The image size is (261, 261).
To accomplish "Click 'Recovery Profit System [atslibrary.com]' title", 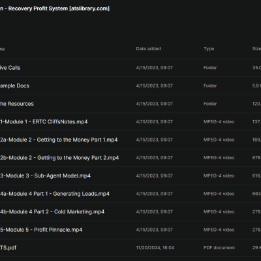I will pos(59,8).
